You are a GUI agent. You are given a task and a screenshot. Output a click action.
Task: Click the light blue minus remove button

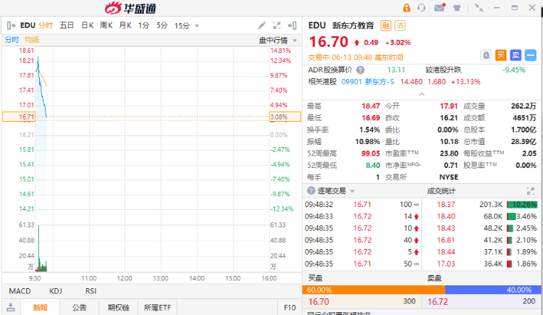531,55
